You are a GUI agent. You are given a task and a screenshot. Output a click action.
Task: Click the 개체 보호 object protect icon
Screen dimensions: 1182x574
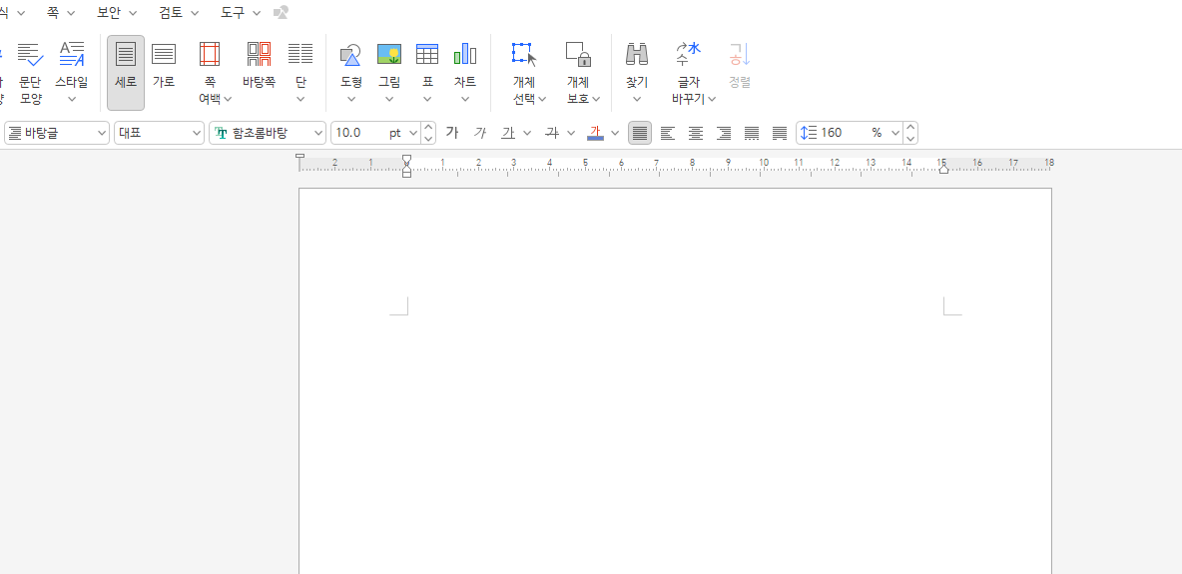[578, 54]
